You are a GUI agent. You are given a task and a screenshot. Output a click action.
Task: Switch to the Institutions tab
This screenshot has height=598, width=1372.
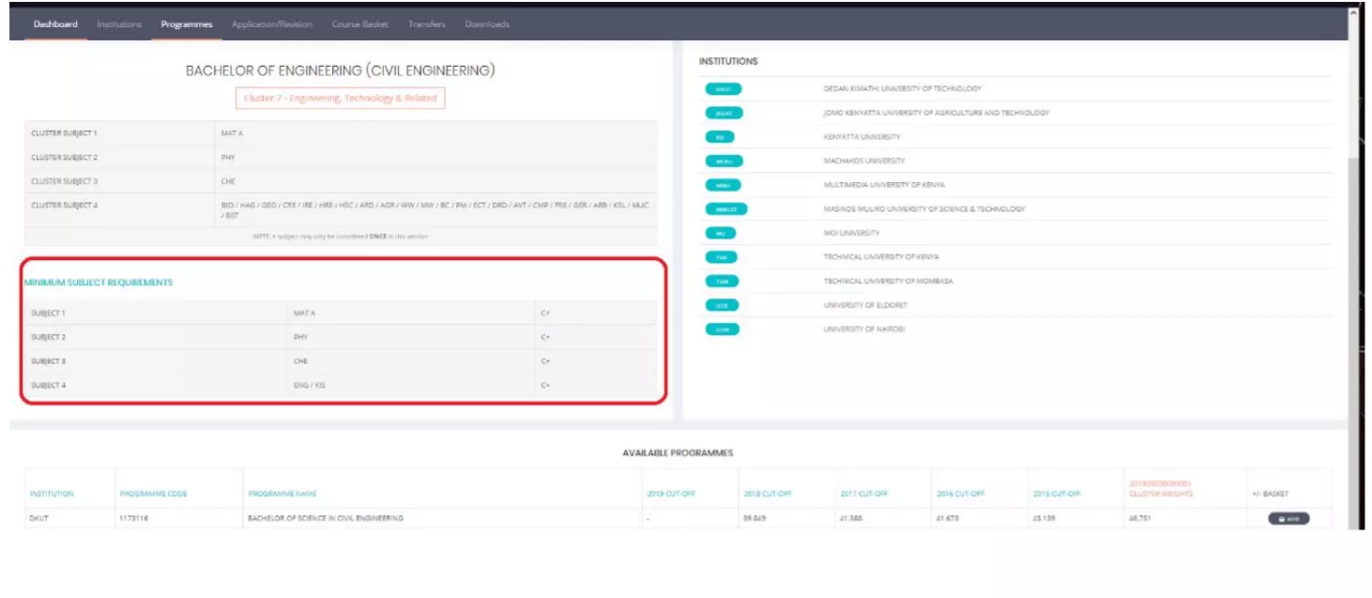[x=119, y=24]
